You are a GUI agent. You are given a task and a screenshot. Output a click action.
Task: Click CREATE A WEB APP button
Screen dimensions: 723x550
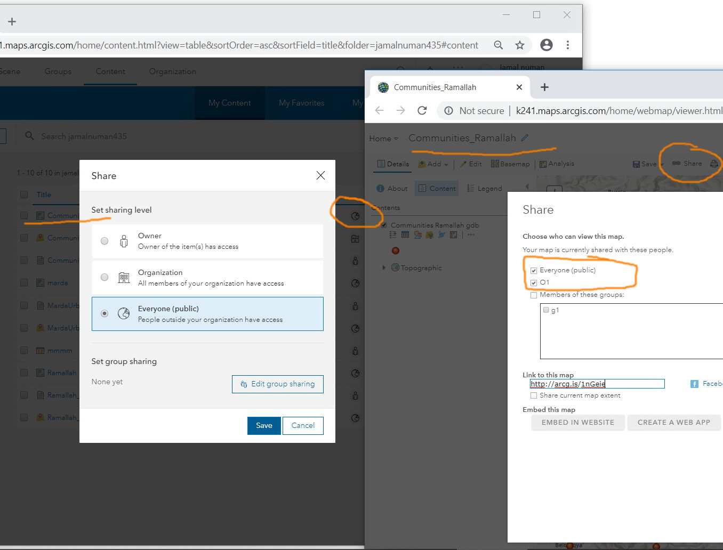point(674,422)
